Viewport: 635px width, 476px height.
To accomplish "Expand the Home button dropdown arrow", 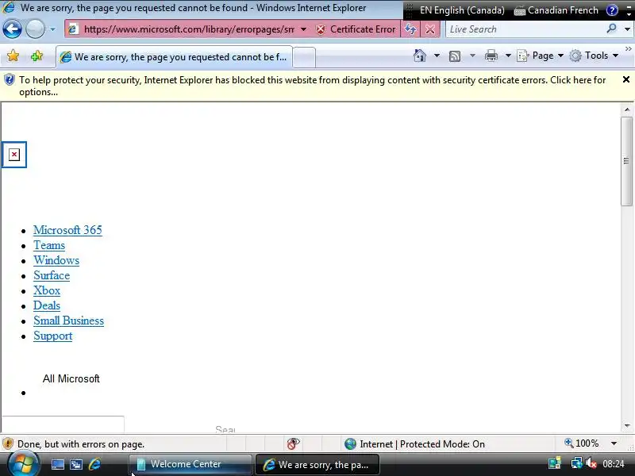I will tap(437, 56).
